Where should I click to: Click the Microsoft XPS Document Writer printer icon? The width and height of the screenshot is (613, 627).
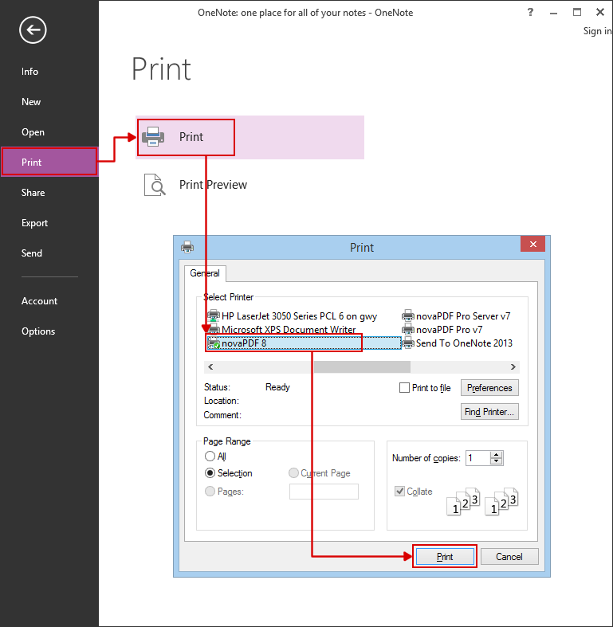point(214,329)
